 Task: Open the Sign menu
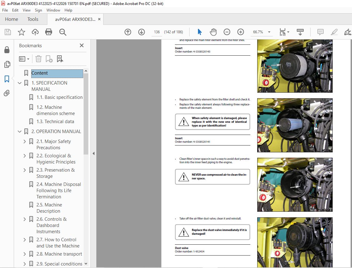[38, 10]
